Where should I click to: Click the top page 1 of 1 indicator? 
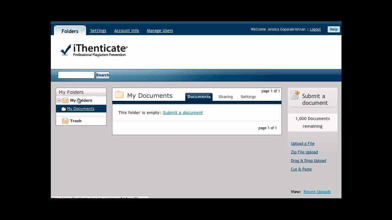[x=271, y=91]
